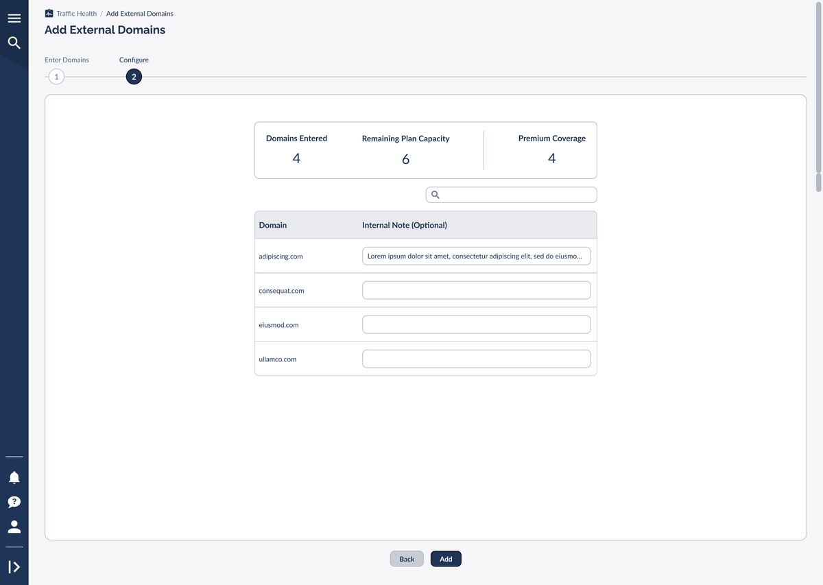Open the user profile icon

(14, 527)
